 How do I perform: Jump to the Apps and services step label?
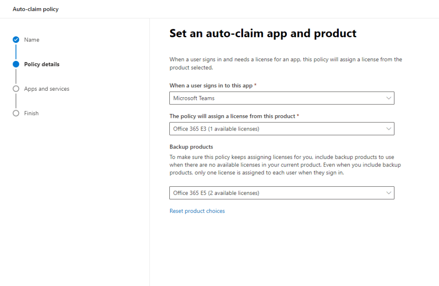[46, 89]
